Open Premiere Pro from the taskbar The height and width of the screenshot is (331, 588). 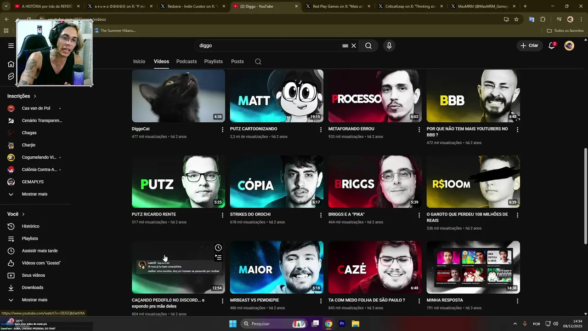[x=342, y=324]
